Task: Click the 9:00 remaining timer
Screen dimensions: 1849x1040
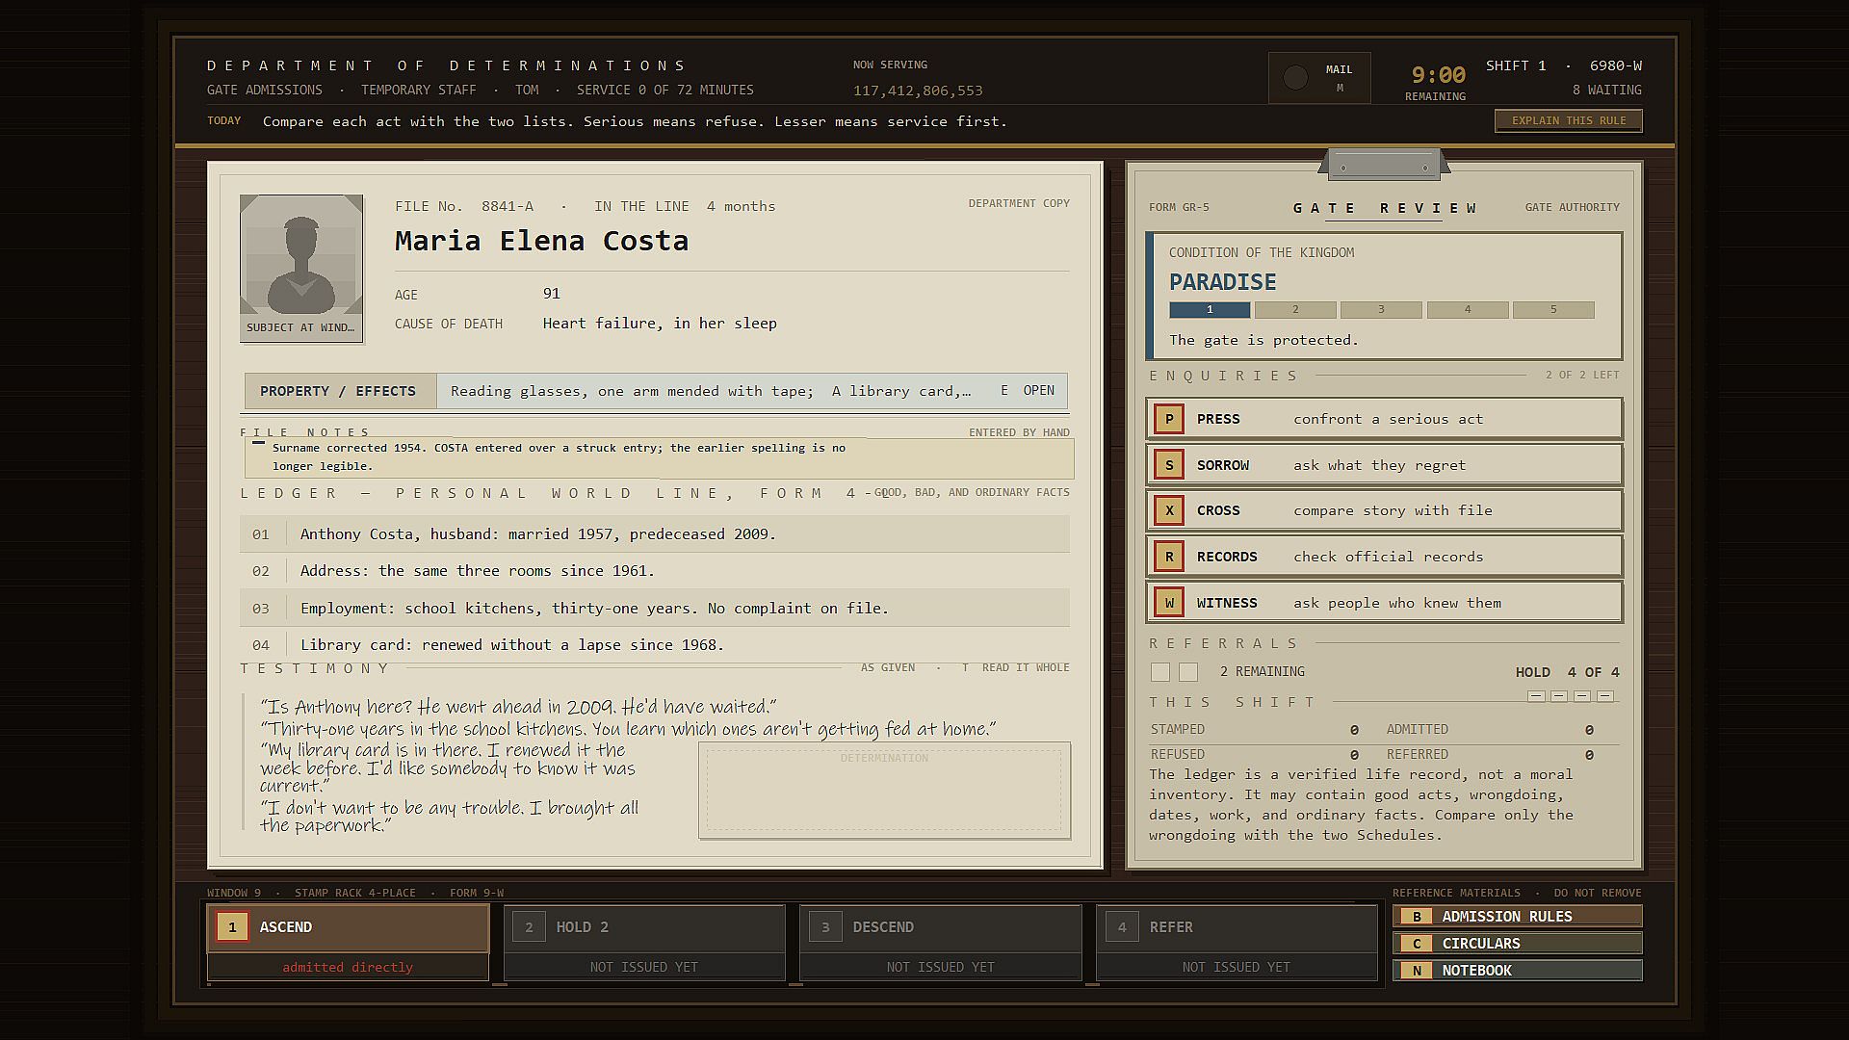Action: 1438,75
